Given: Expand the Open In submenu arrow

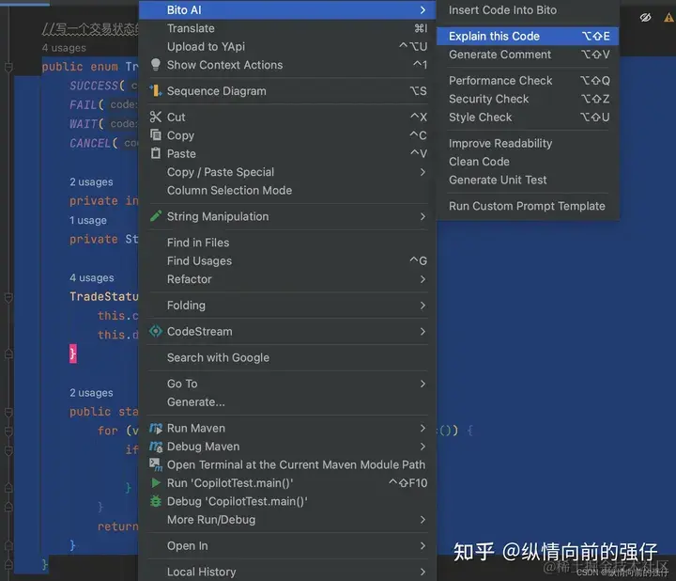Looking at the screenshot, I should coord(422,545).
